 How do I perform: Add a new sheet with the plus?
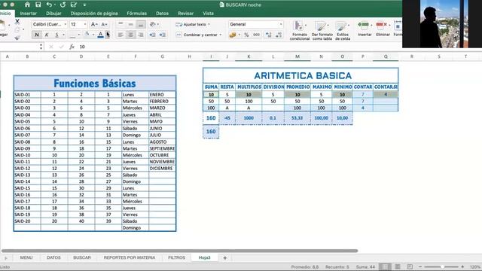[224, 257]
